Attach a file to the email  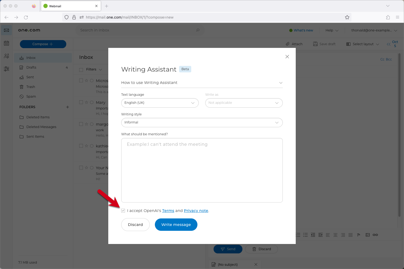click(294, 44)
